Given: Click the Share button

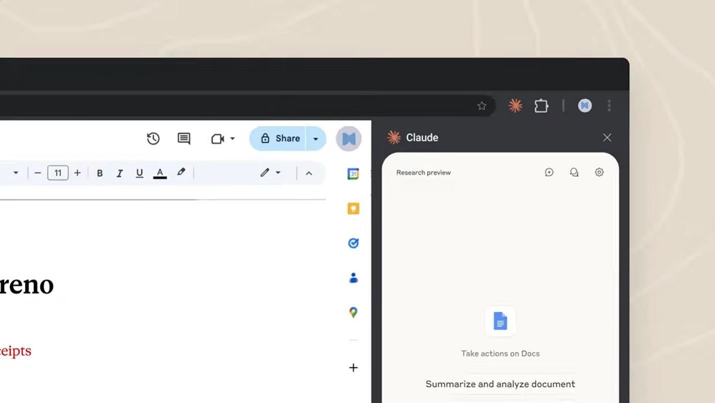Looking at the screenshot, I should tap(280, 138).
